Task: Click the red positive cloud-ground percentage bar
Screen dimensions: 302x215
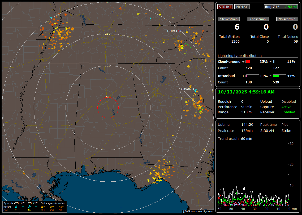Action: click(x=252, y=61)
